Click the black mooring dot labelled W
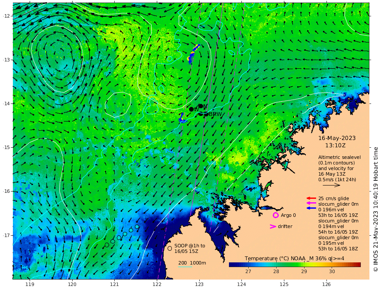The height and width of the screenshot is (292, 378). click(192, 109)
